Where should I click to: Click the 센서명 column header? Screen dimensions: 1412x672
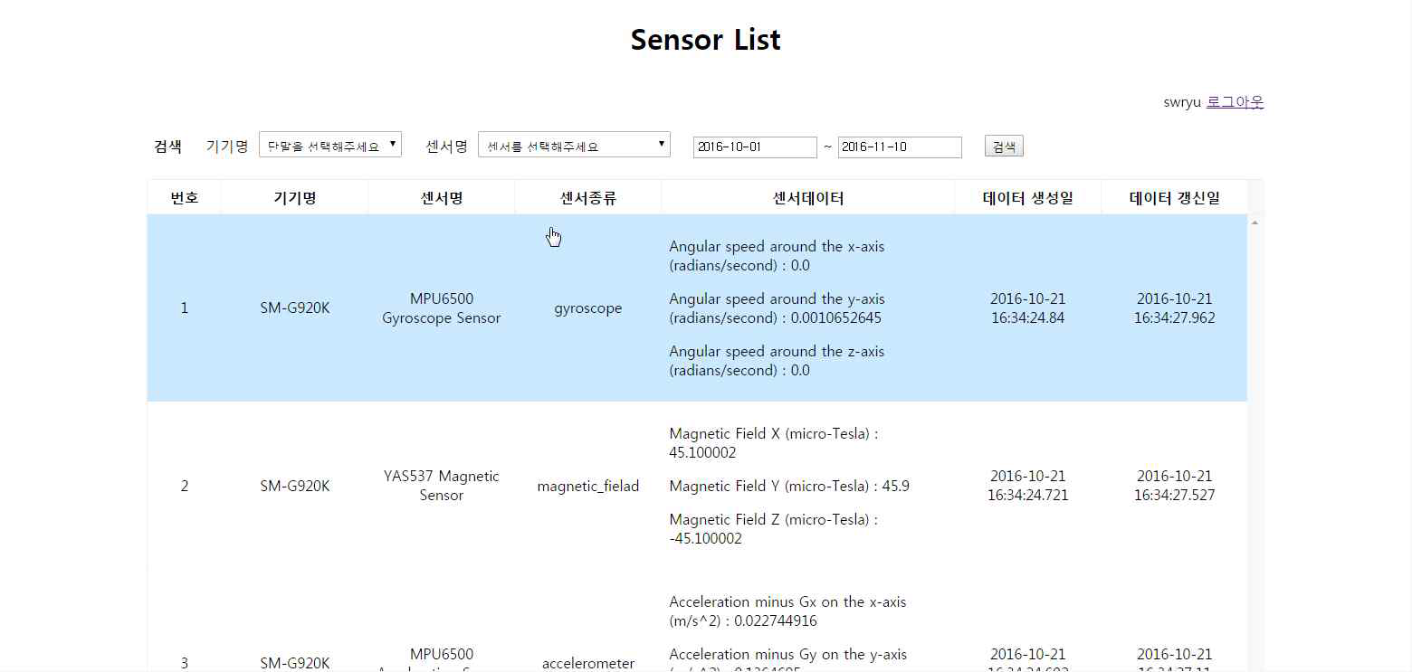tap(442, 198)
